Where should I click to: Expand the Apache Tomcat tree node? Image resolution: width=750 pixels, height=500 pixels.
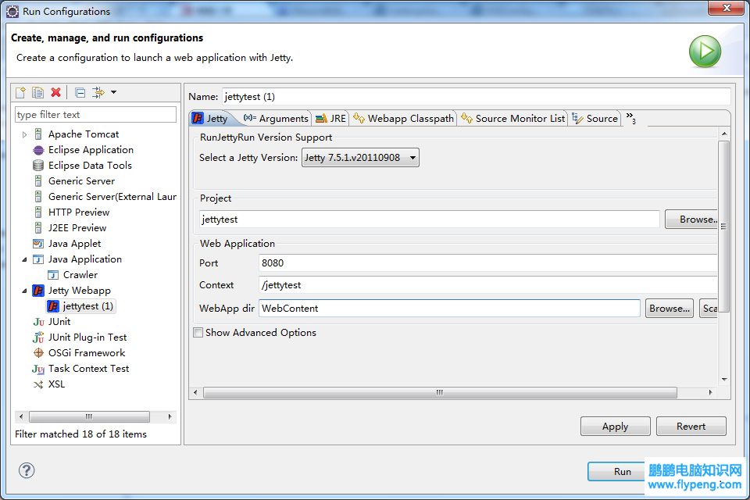[24, 135]
